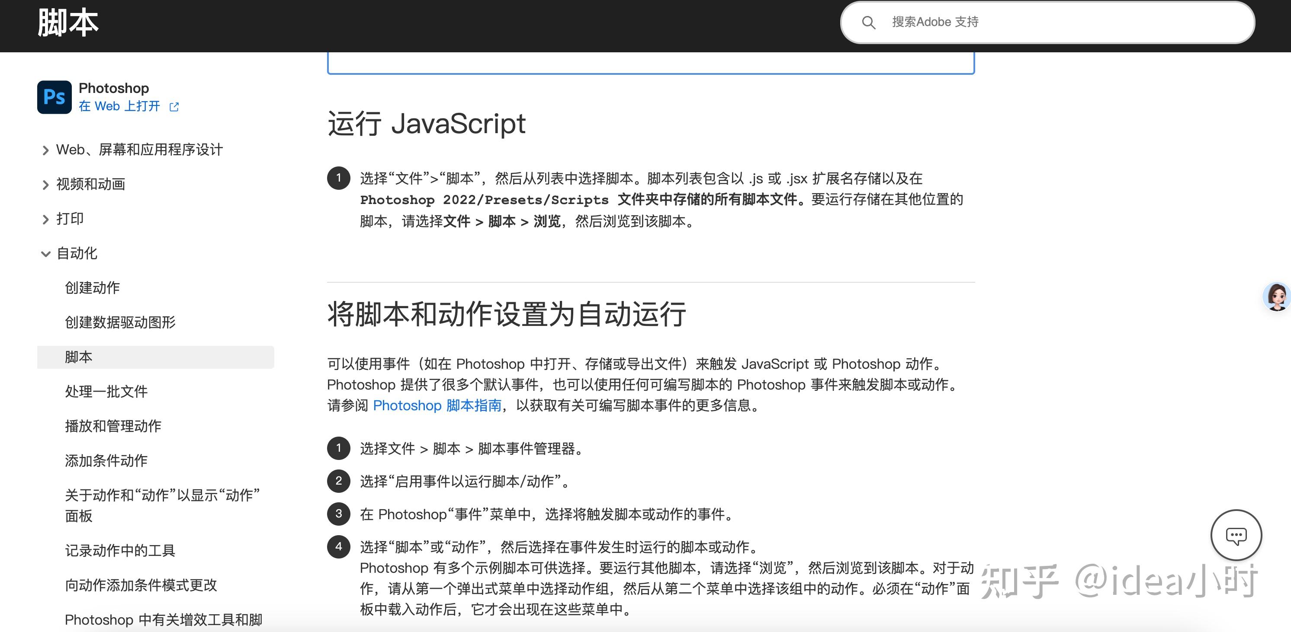Expand the 打印 section chevron
Screen dimensions: 1291x632
coord(45,219)
